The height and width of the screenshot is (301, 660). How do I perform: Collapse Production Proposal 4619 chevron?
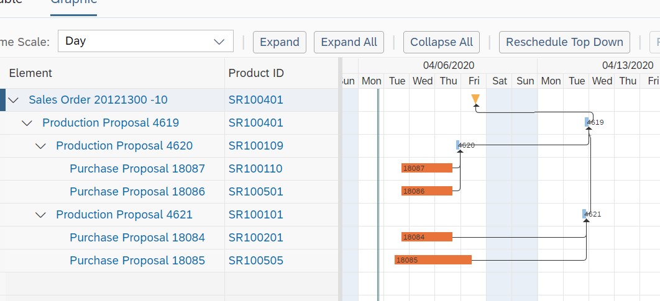(x=27, y=123)
